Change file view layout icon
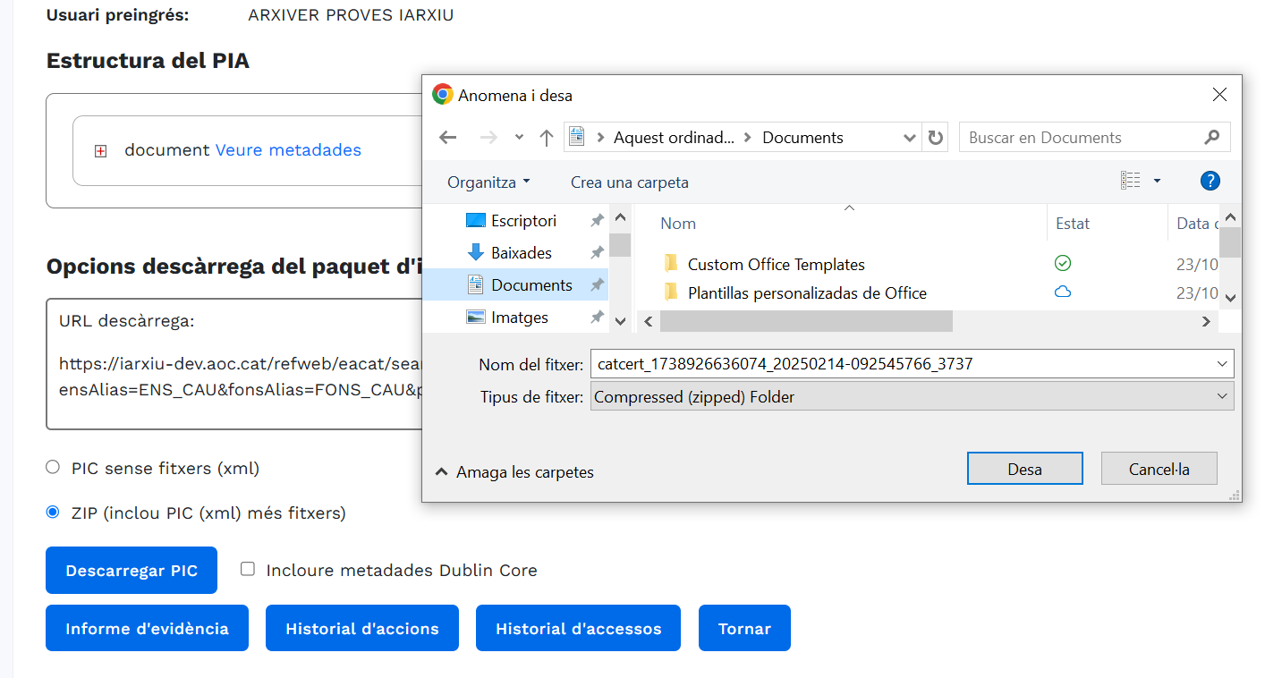 (x=1131, y=181)
